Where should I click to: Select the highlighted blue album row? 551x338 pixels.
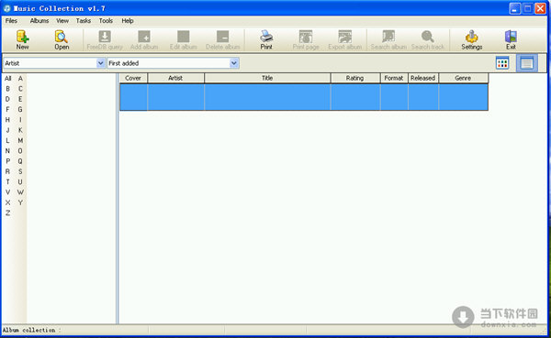coord(304,97)
